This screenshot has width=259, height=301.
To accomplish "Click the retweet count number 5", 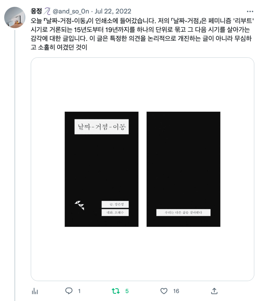I will click(127, 291).
